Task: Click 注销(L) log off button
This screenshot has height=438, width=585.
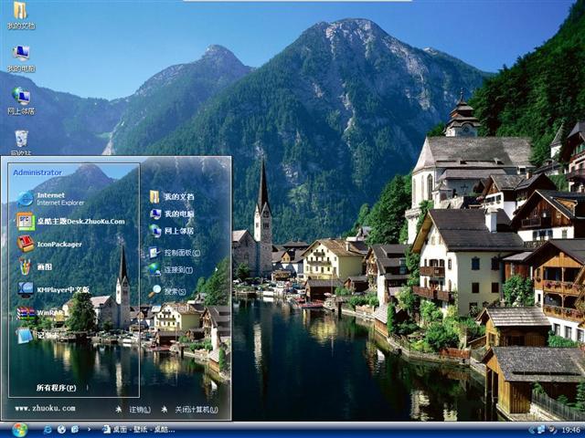Action: click(133, 410)
